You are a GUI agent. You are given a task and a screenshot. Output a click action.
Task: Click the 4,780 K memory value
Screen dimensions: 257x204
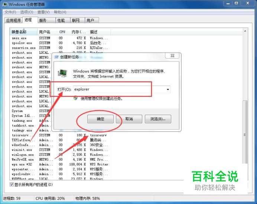(79, 43)
